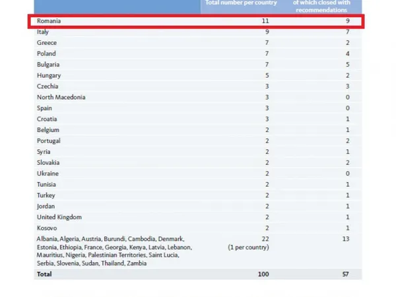Select Hungary in the country list
Image resolution: width=396 pixels, height=297 pixels.
48,75
